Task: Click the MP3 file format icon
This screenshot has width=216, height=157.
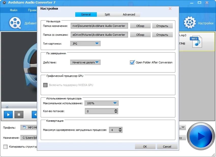Action: pos(196,42)
